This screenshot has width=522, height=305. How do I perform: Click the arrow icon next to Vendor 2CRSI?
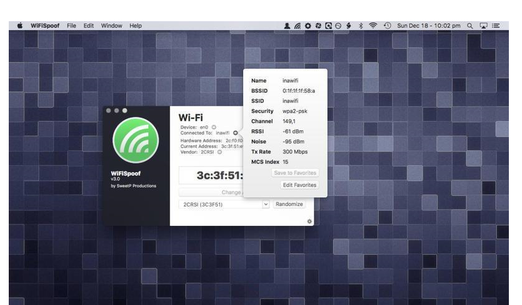(219, 152)
